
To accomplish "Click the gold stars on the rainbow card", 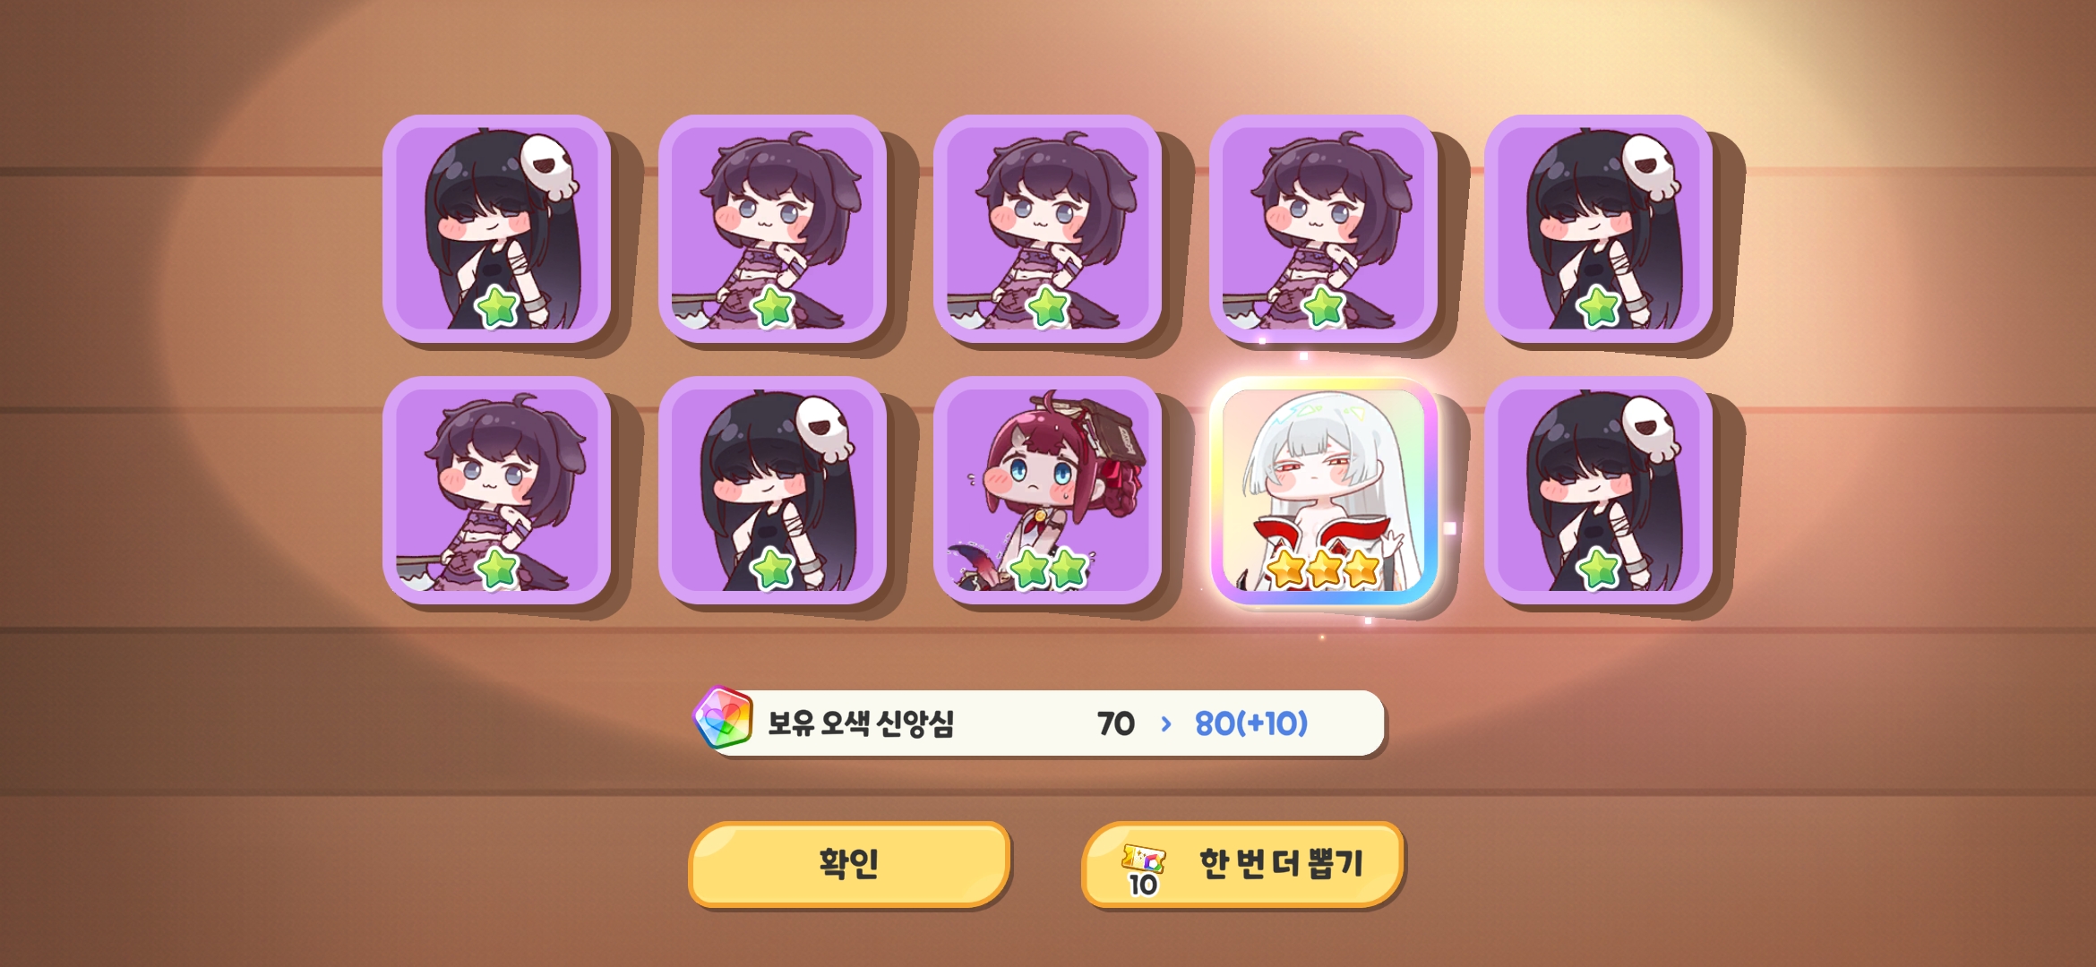I will [x=1324, y=569].
